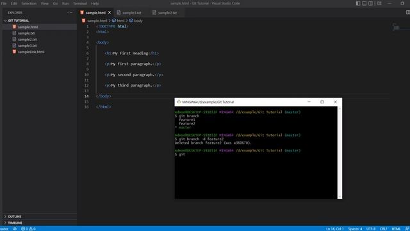
Task: Expand the TIMELINE section
Action: click(x=15, y=223)
